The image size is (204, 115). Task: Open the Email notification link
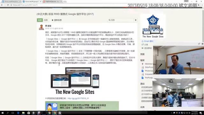click(149, 41)
